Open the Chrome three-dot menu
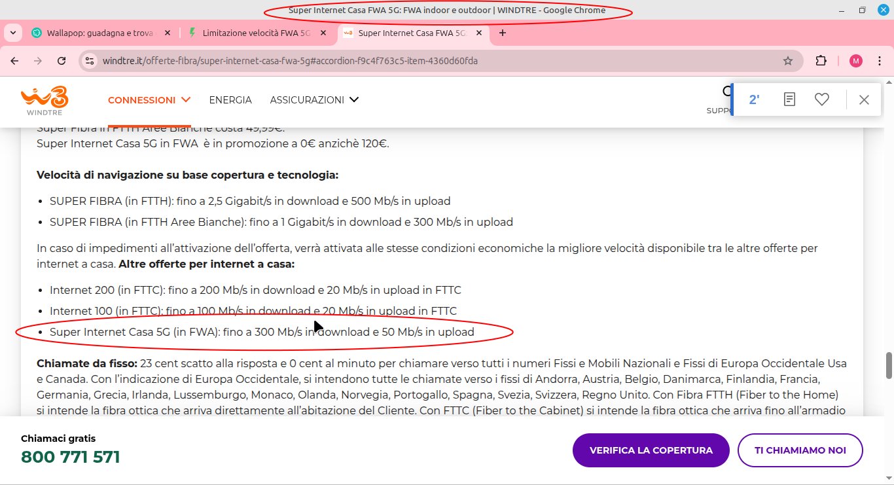Image resolution: width=894 pixels, height=485 pixels. [x=880, y=61]
